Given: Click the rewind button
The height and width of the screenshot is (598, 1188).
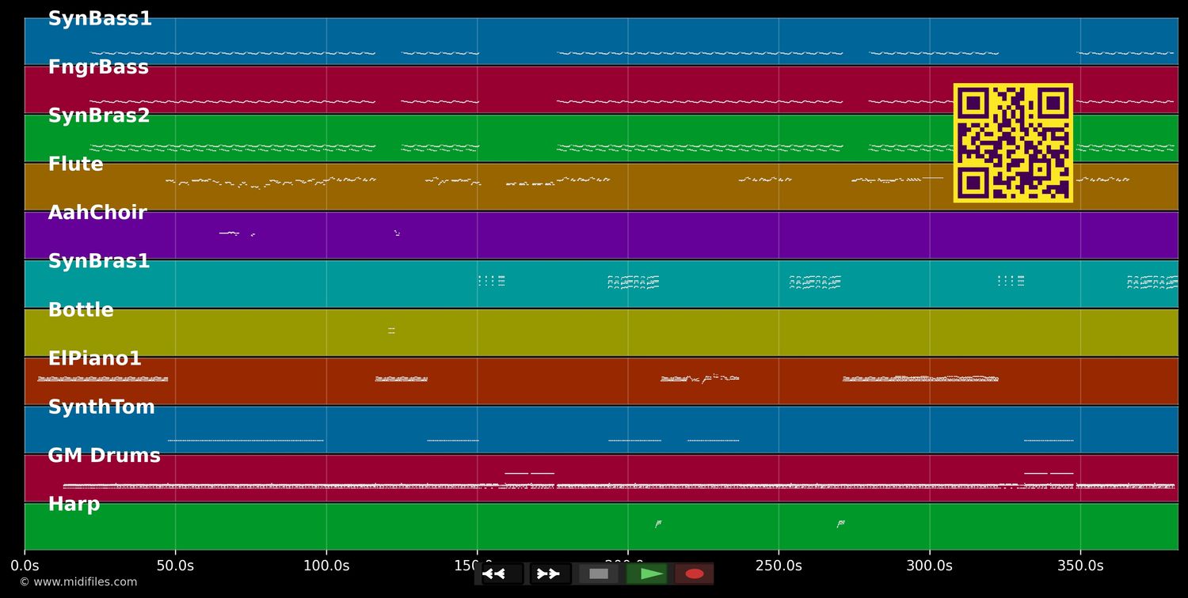Looking at the screenshot, I should point(501,573).
